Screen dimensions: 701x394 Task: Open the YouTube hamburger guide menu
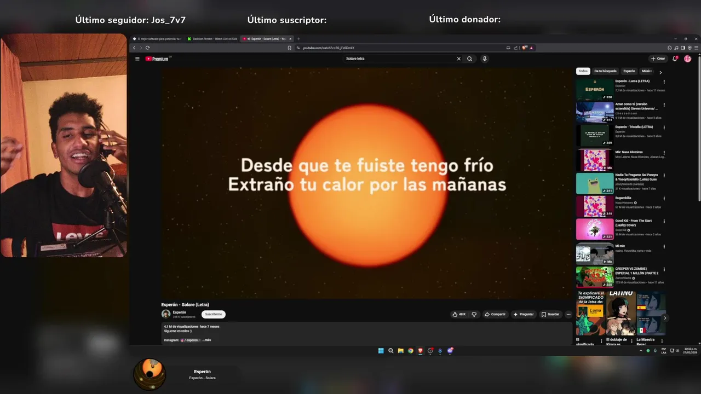coord(137,59)
